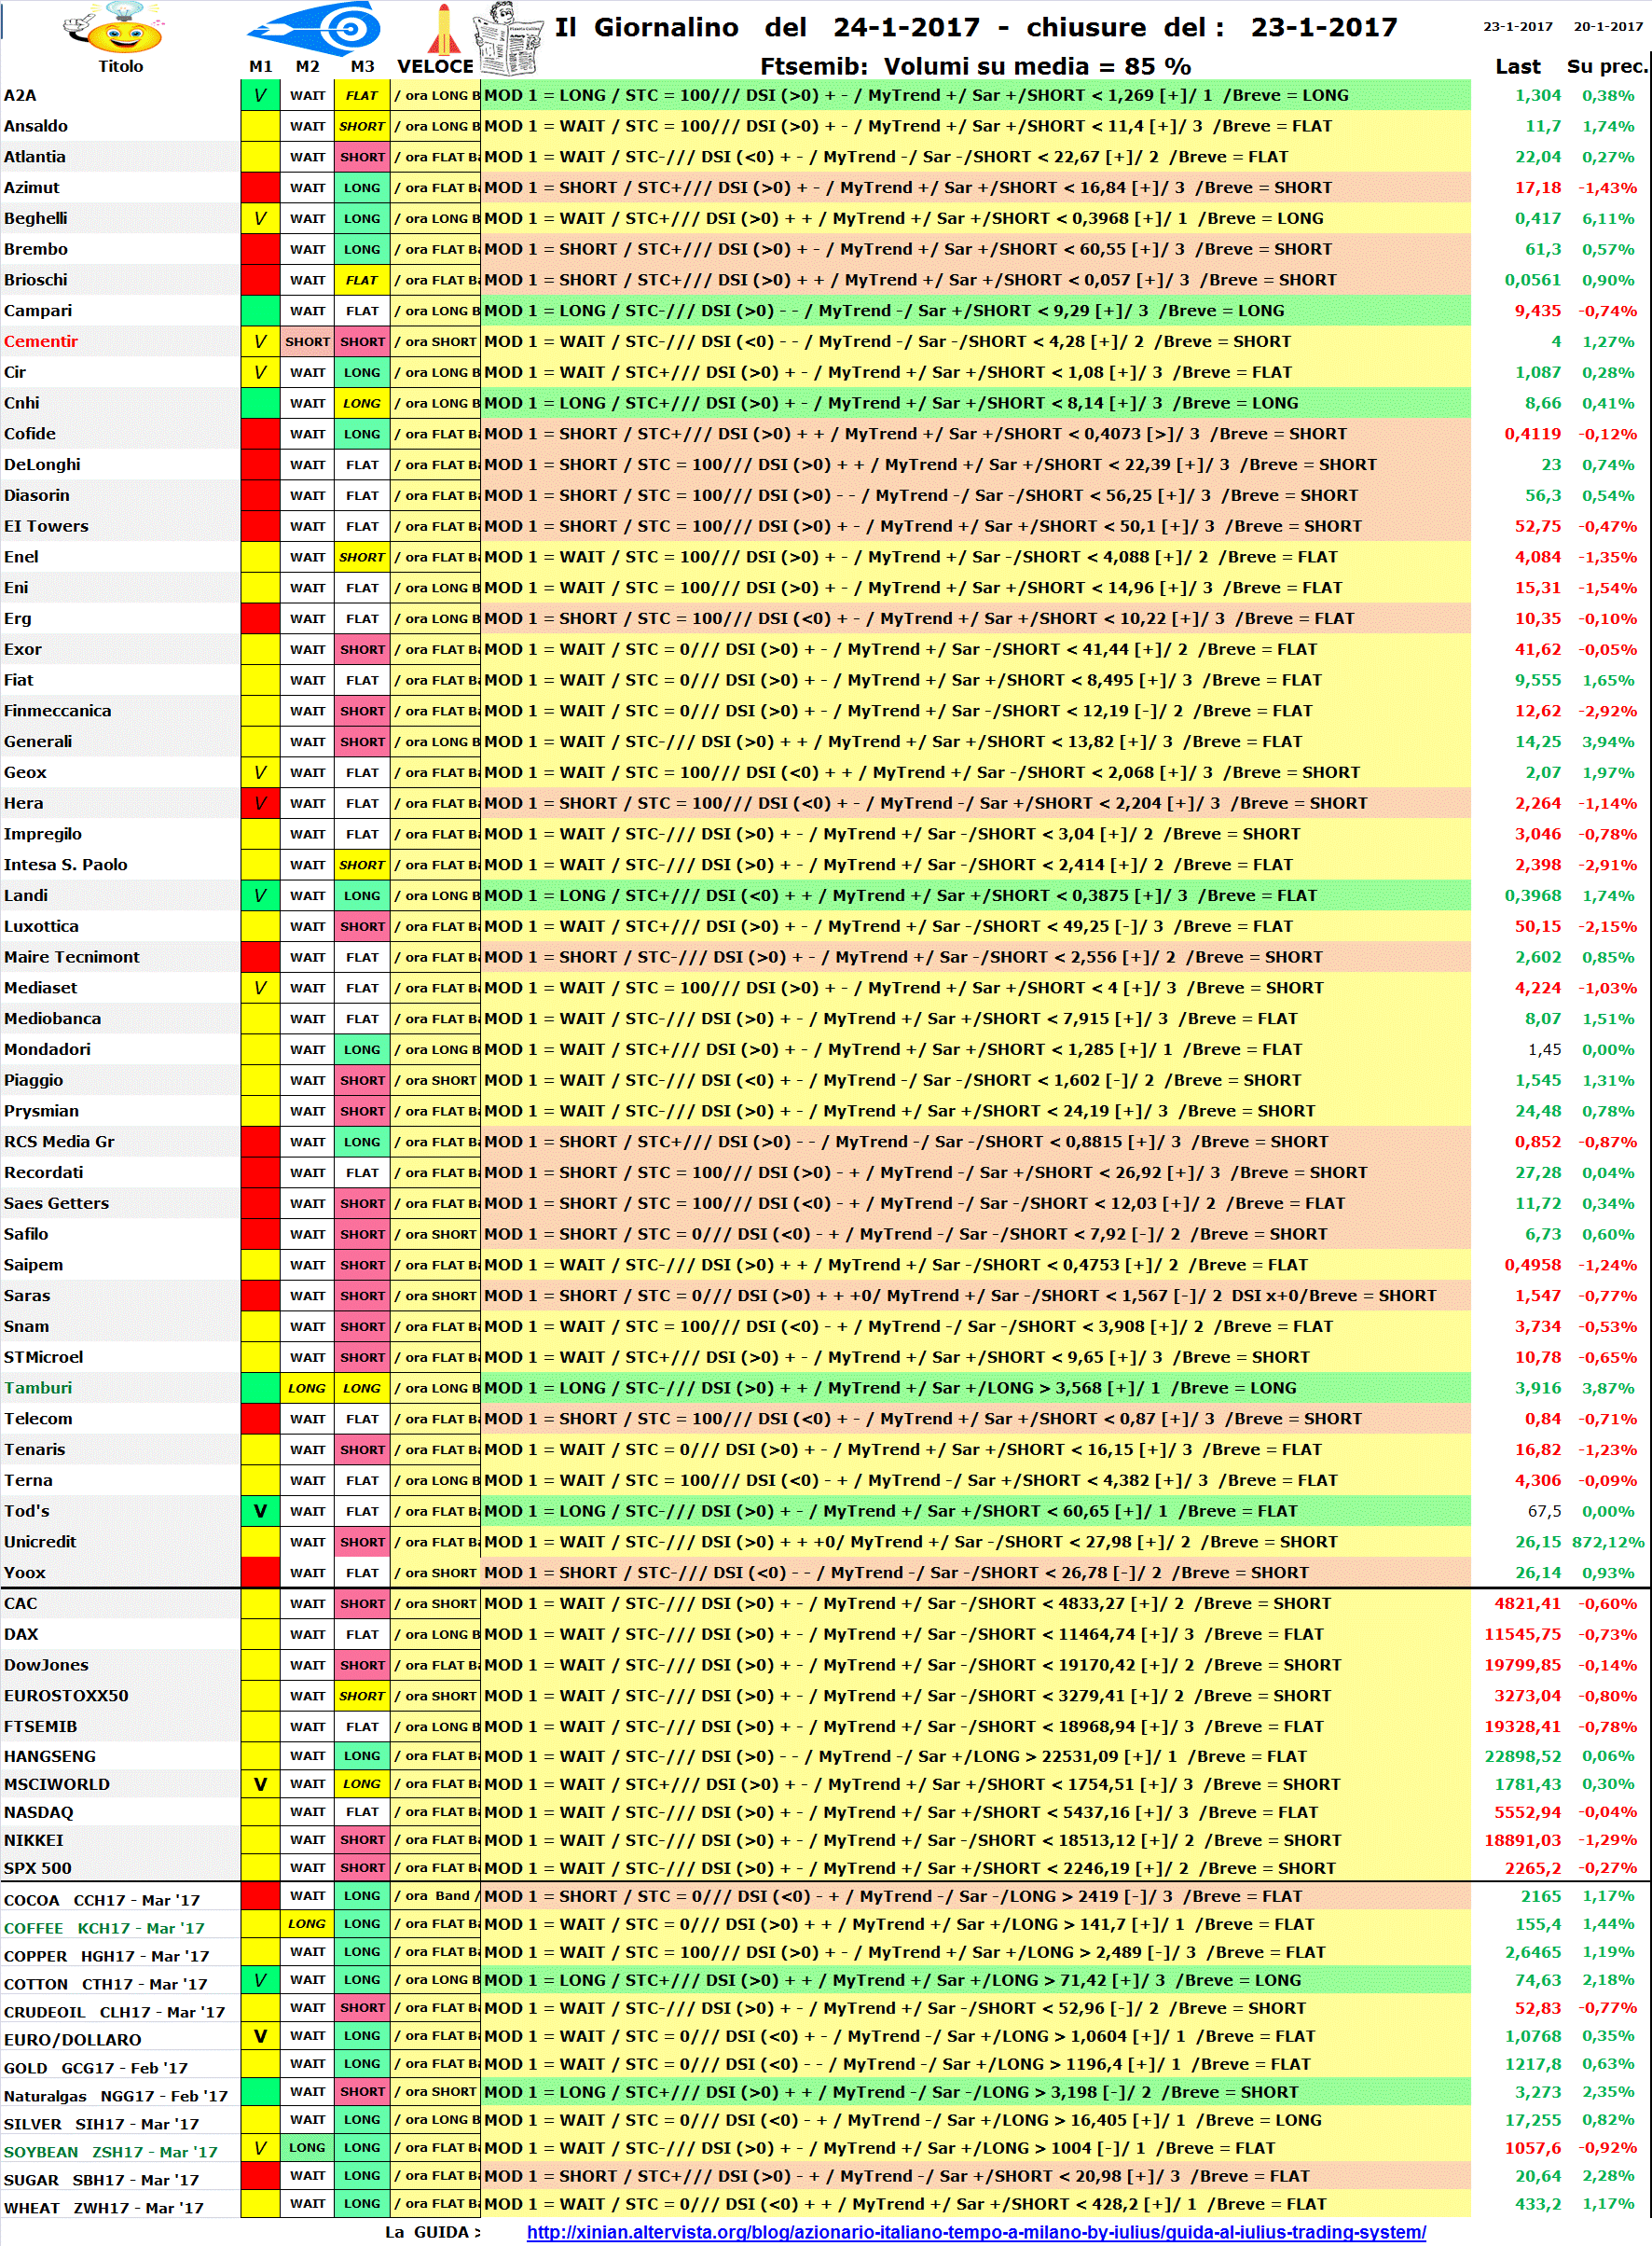
Task: Click SOYBEAN's M2 LONG cell
Action: [x=307, y=2147]
